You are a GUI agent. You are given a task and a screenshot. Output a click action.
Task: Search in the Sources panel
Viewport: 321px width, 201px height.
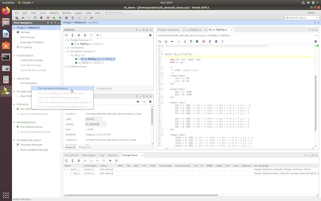coord(66,35)
